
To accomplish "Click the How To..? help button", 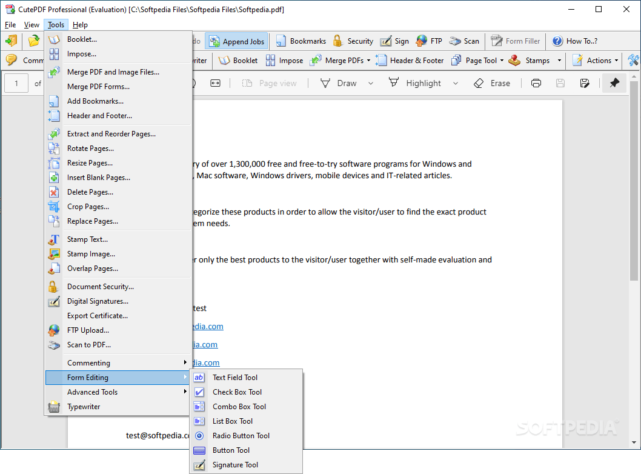I will pos(574,41).
